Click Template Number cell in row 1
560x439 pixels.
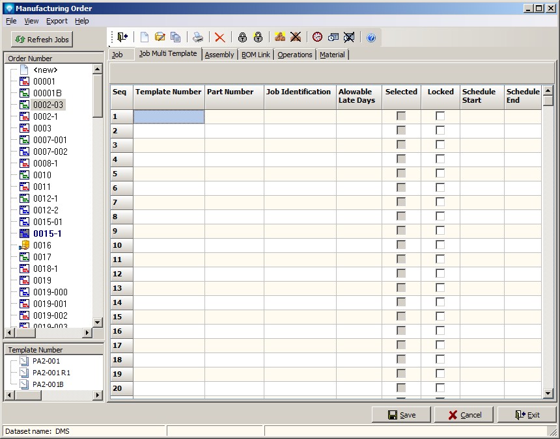tap(169, 116)
